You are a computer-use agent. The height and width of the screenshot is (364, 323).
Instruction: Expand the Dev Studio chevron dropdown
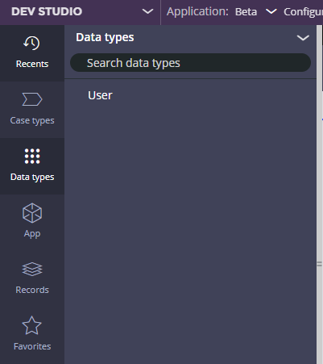(x=147, y=11)
